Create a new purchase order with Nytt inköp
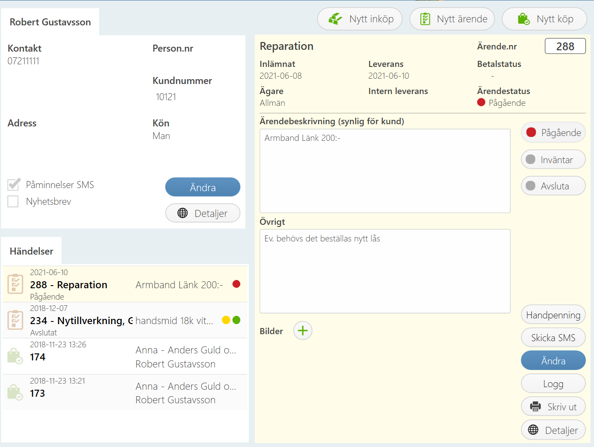The image size is (594, 447). coord(360,19)
